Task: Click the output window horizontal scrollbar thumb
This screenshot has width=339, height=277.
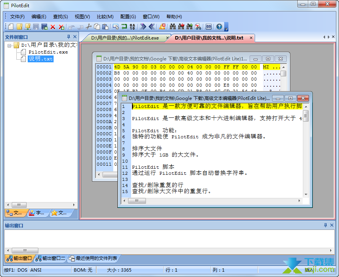Action: pos(25,250)
